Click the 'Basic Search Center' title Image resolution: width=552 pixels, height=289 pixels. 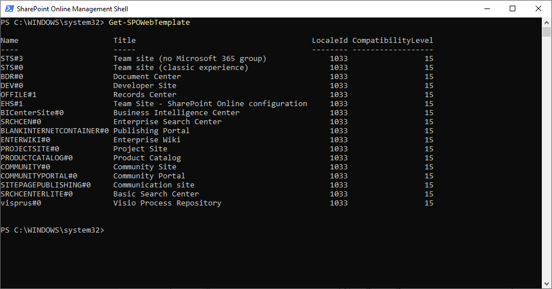click(156, 194)
